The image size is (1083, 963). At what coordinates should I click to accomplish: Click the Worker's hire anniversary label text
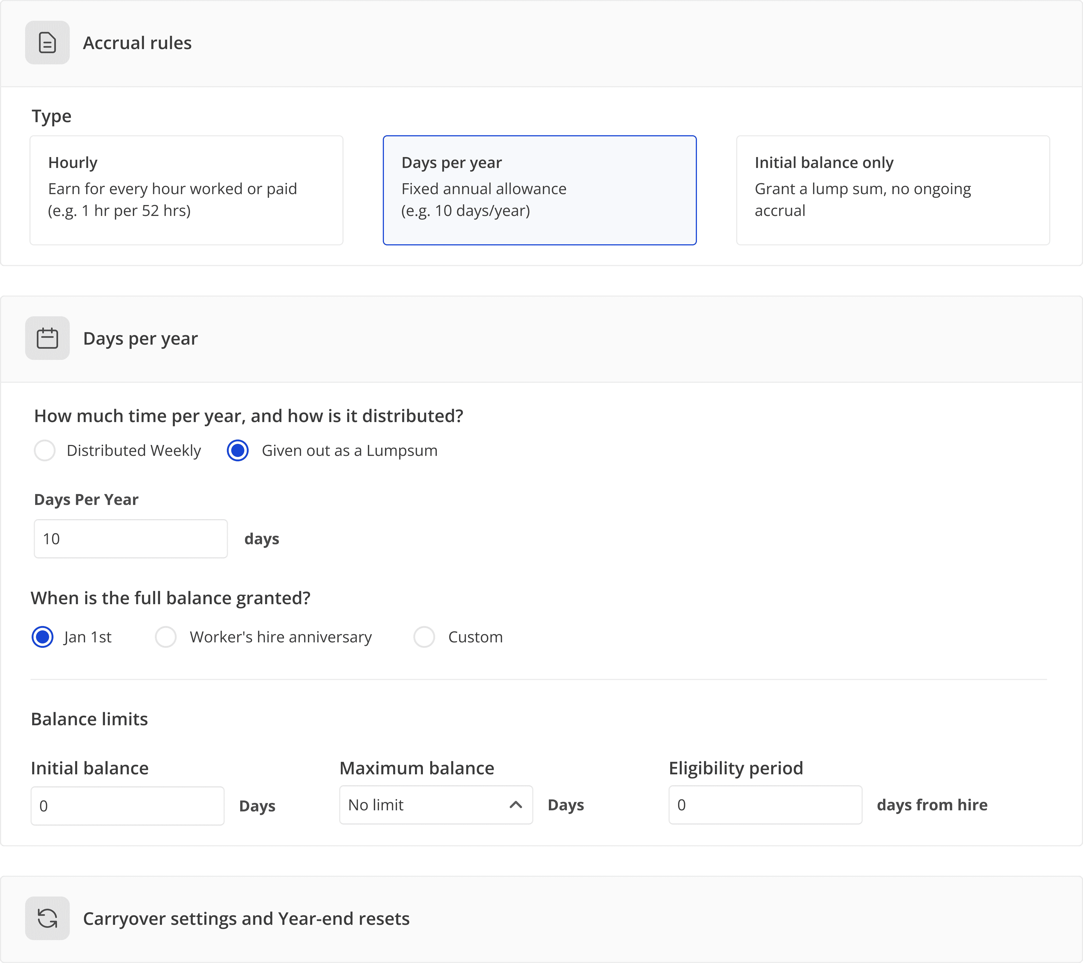click(x=280, y=637)
